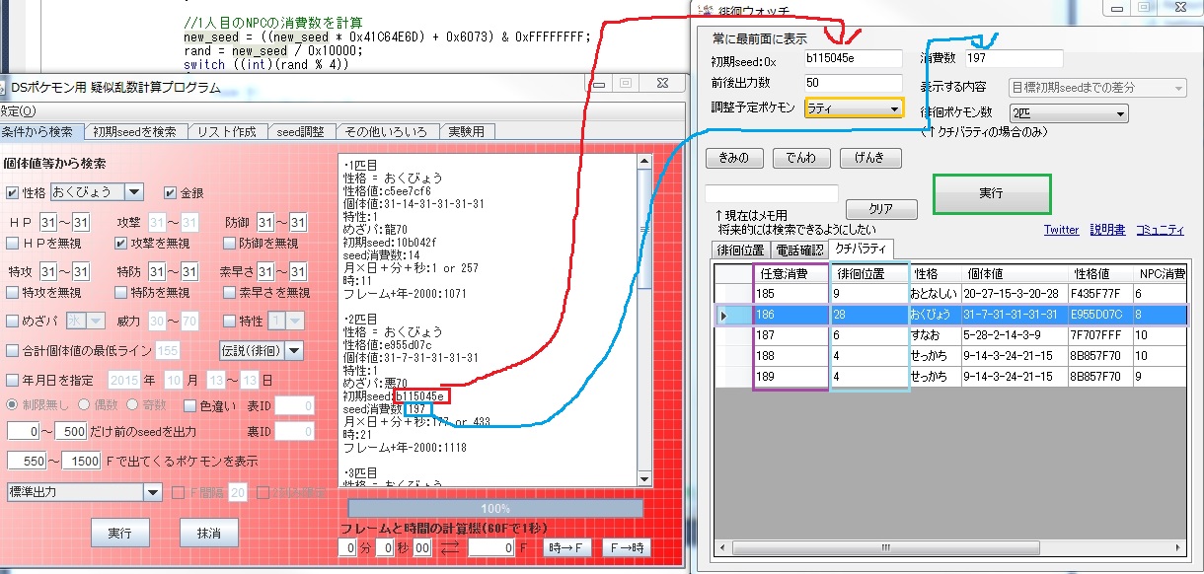Viewport: 1204px width, 574px height.
Task: Click the row selector arrow beside 186
Action: pyautogui.click(x=725, y=316)
